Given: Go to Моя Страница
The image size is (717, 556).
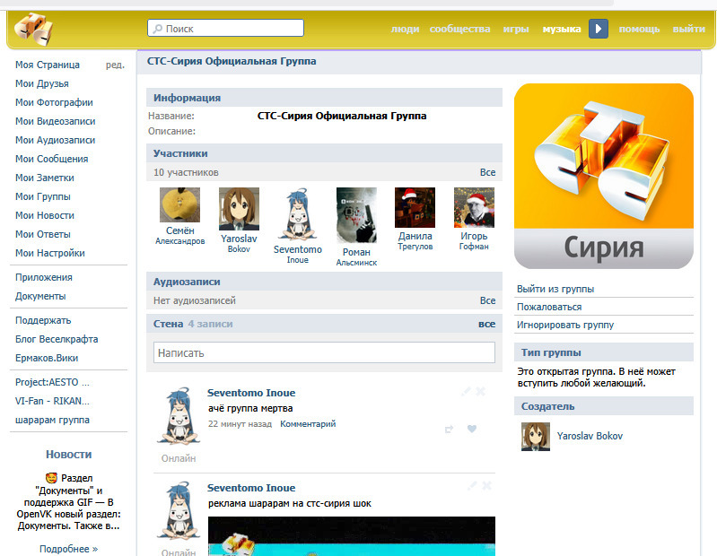Looking at the screenshot, I should [x=47, y=65].
